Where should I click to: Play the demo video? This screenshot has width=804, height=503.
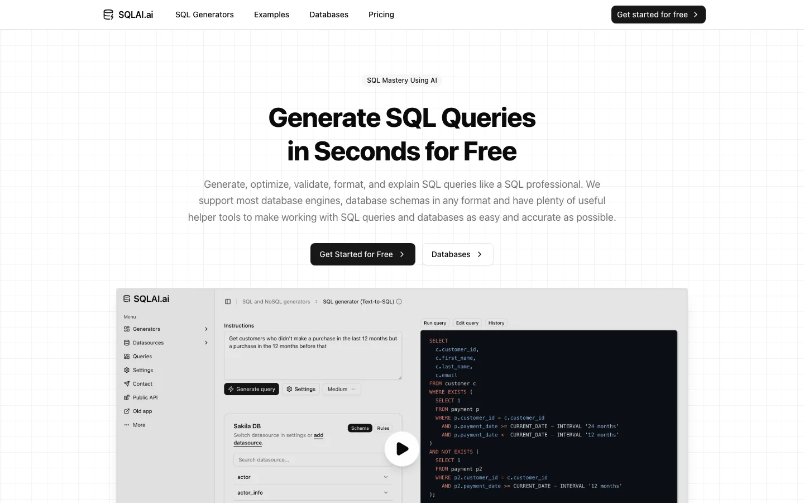(402, 449)
